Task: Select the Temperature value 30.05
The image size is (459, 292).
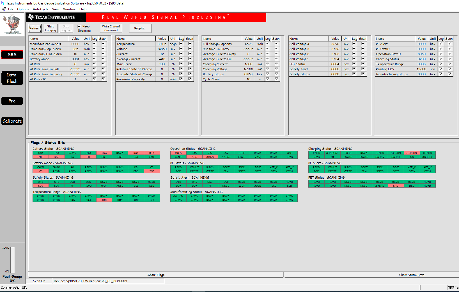Action: [x=162, y=44]
